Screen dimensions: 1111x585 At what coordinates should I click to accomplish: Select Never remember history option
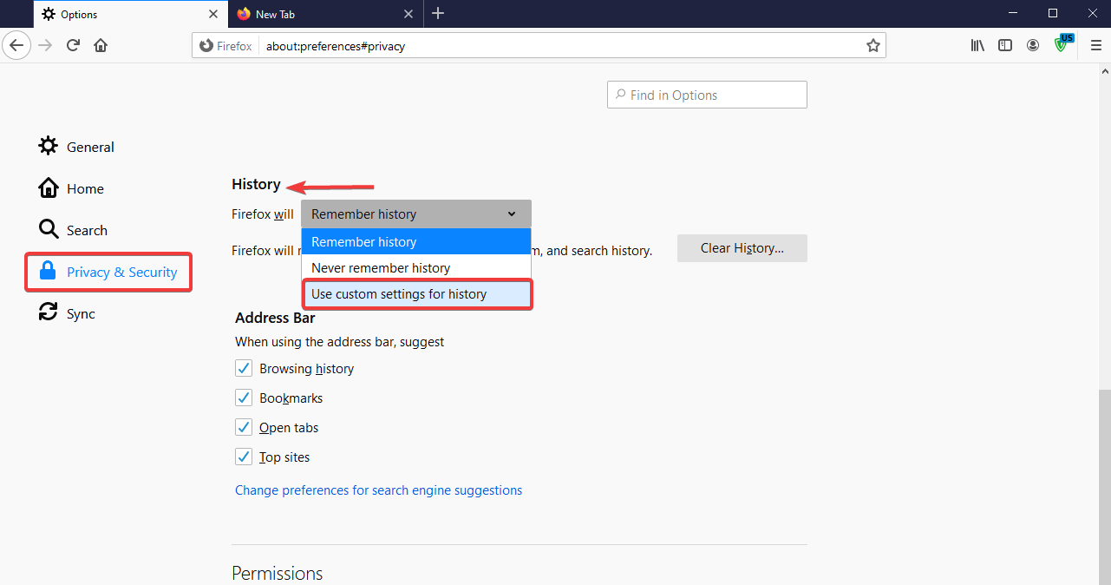point(379,267)
